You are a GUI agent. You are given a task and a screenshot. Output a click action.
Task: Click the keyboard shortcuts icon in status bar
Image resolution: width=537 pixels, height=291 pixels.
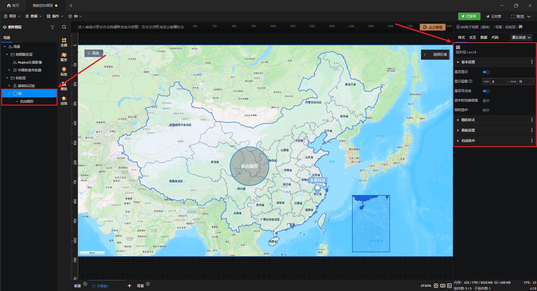(x=443, y=286)
